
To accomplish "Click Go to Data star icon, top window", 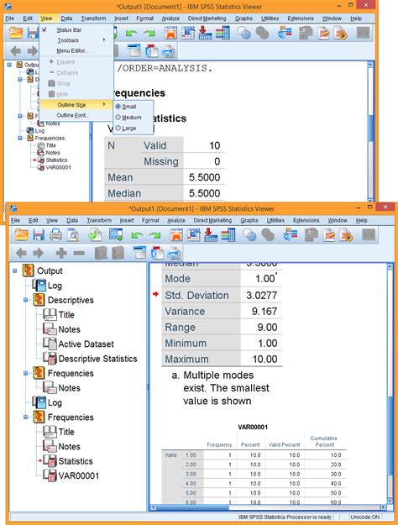I will point(170,33).
